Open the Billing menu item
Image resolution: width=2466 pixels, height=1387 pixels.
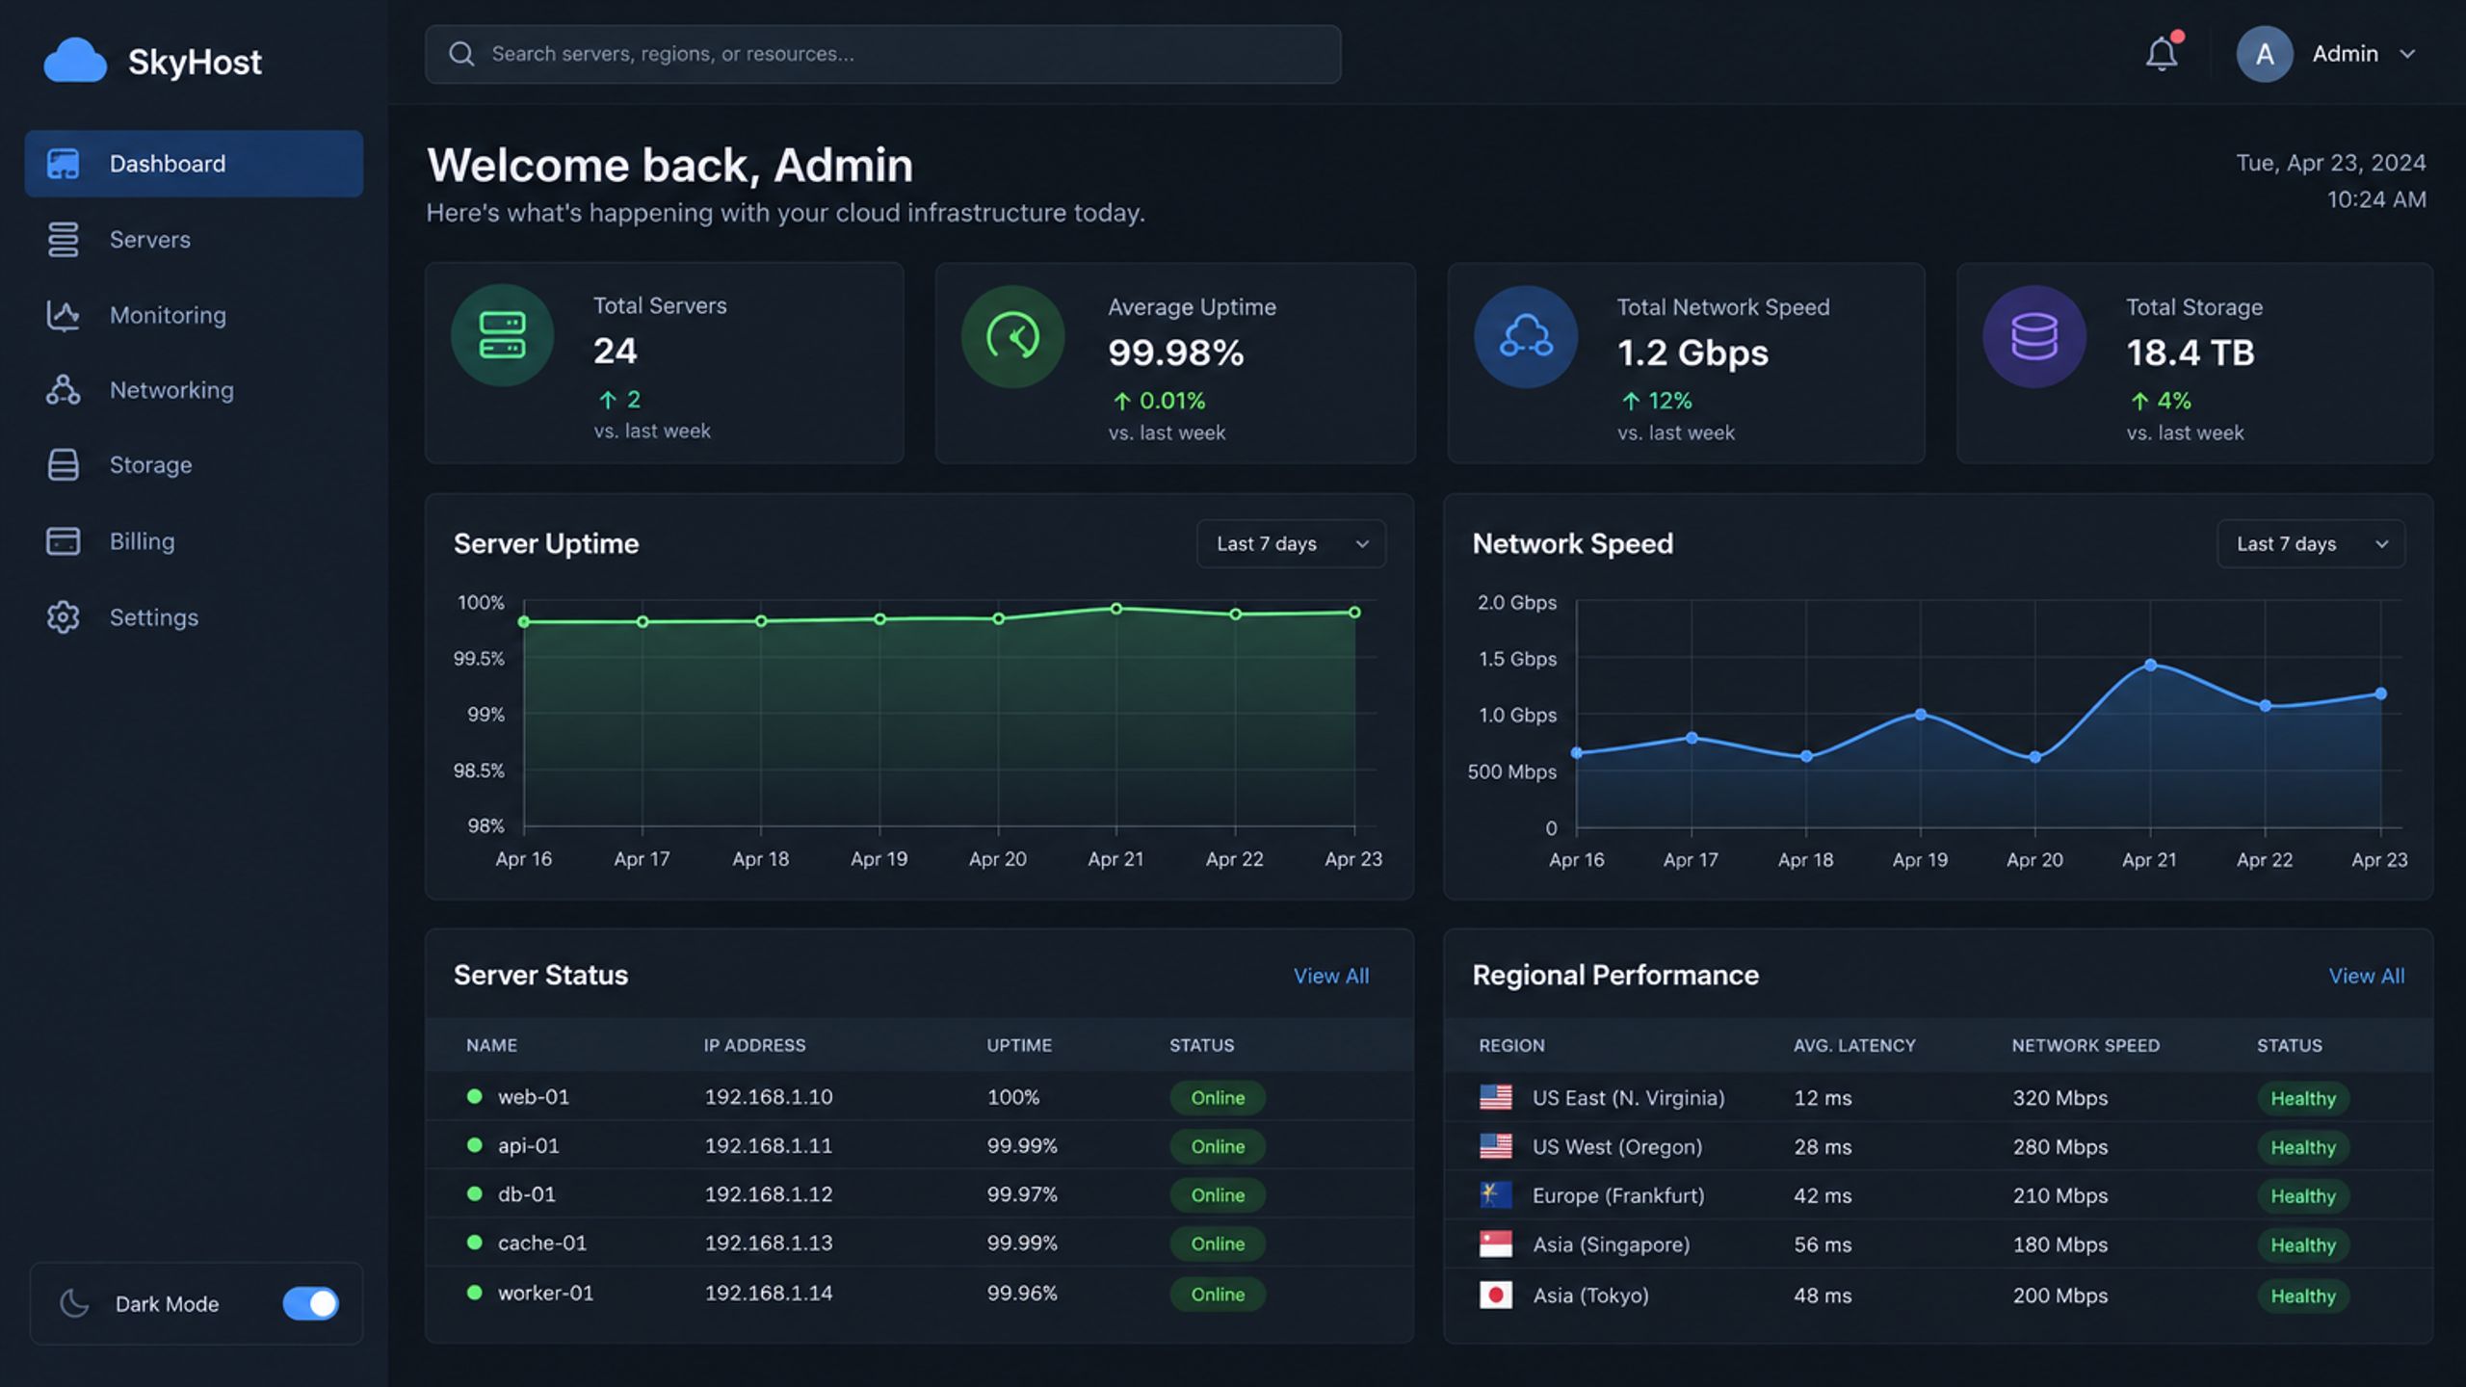[x=194, y=540]
